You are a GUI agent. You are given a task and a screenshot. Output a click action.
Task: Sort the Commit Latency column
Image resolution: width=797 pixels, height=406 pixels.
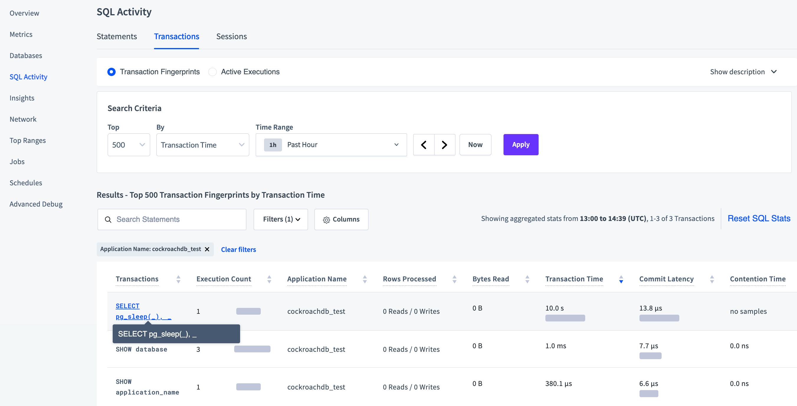coord(712,279)
